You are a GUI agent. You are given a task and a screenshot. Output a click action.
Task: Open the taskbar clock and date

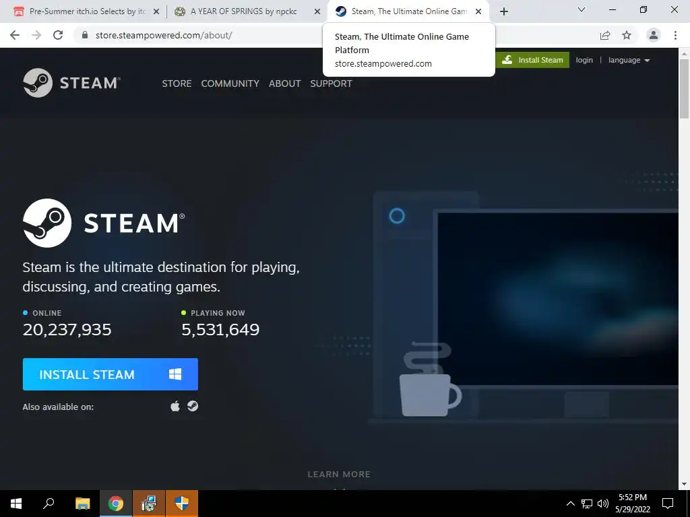click(633, 504)
